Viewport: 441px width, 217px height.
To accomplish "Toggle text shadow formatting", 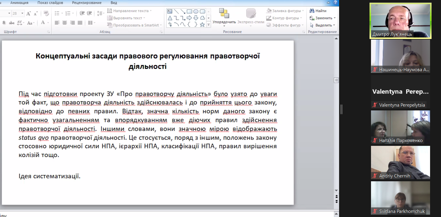I will click(4, 23).
